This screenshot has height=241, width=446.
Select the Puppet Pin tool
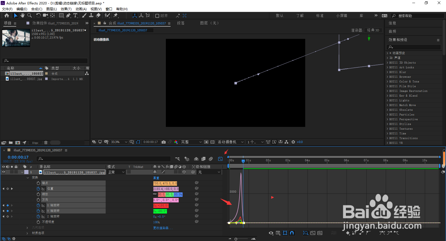tap(116, 16)
